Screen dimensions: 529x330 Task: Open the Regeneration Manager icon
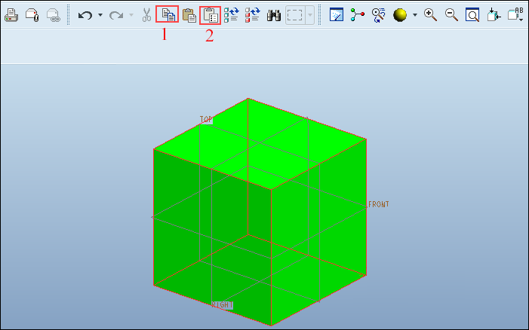[x=253, y=15]
